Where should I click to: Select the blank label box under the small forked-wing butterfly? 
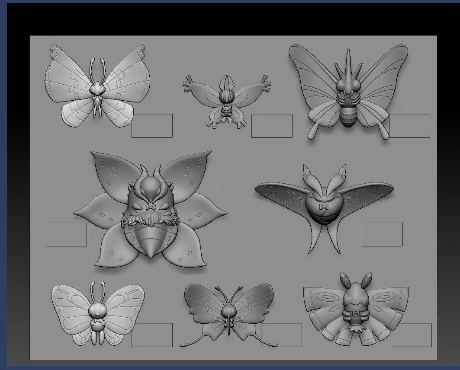point(272,126)
